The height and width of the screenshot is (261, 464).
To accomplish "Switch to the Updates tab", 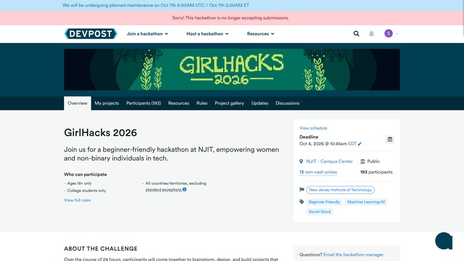I will click(260, 103).
